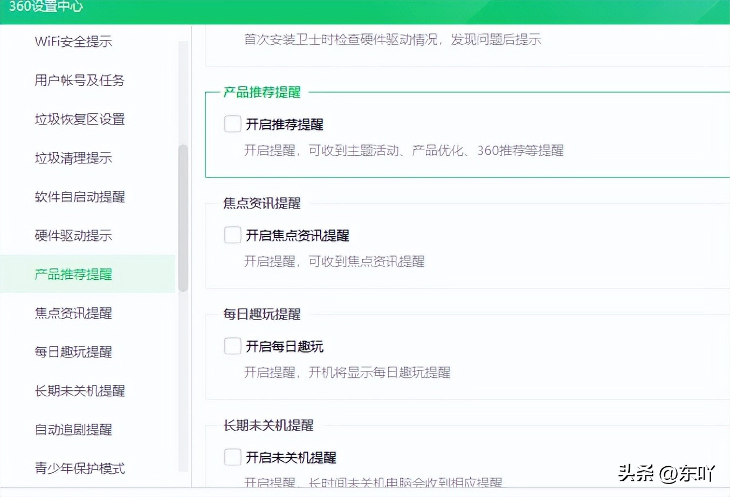Select 软件自启动提醒 from sidebar
Image resolution: width=730 pixels, height=497 pixels.
tap(79, 197)
